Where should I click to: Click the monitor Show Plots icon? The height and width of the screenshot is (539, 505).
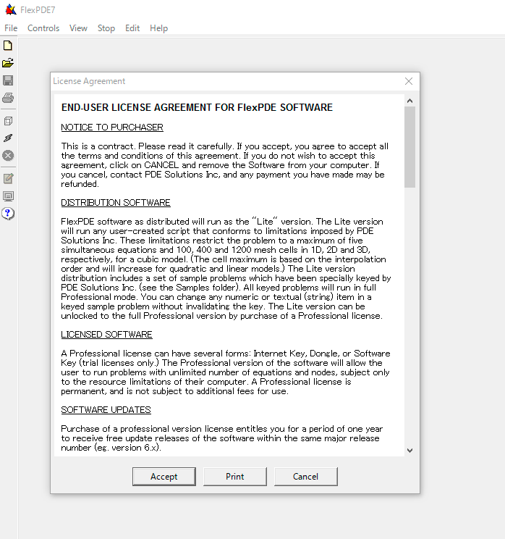[x=9, y=196]
